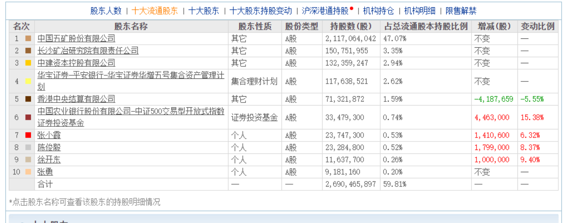
Task: Click the gray swatch beside 陈俊毅
Action: point(28,147)
